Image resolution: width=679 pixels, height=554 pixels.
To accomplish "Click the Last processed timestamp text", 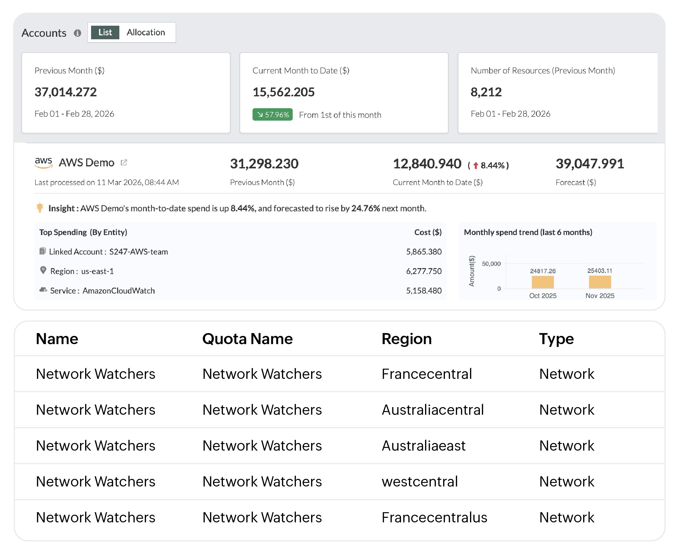I will point(107,182).
